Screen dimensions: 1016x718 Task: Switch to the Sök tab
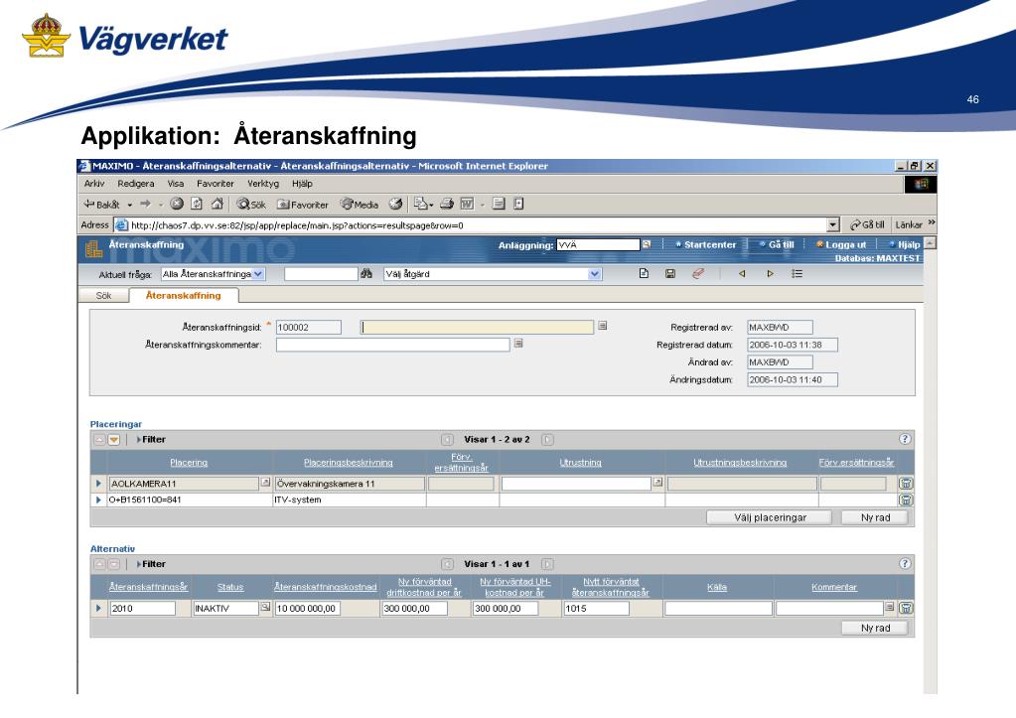(x=103, y=295)
